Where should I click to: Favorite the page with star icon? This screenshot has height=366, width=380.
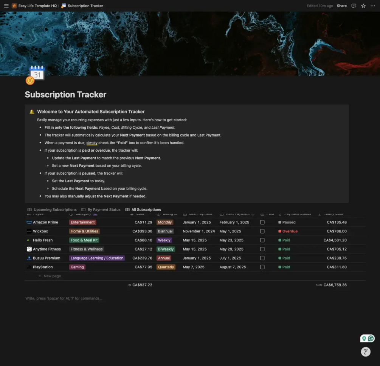tap(363, 6)
